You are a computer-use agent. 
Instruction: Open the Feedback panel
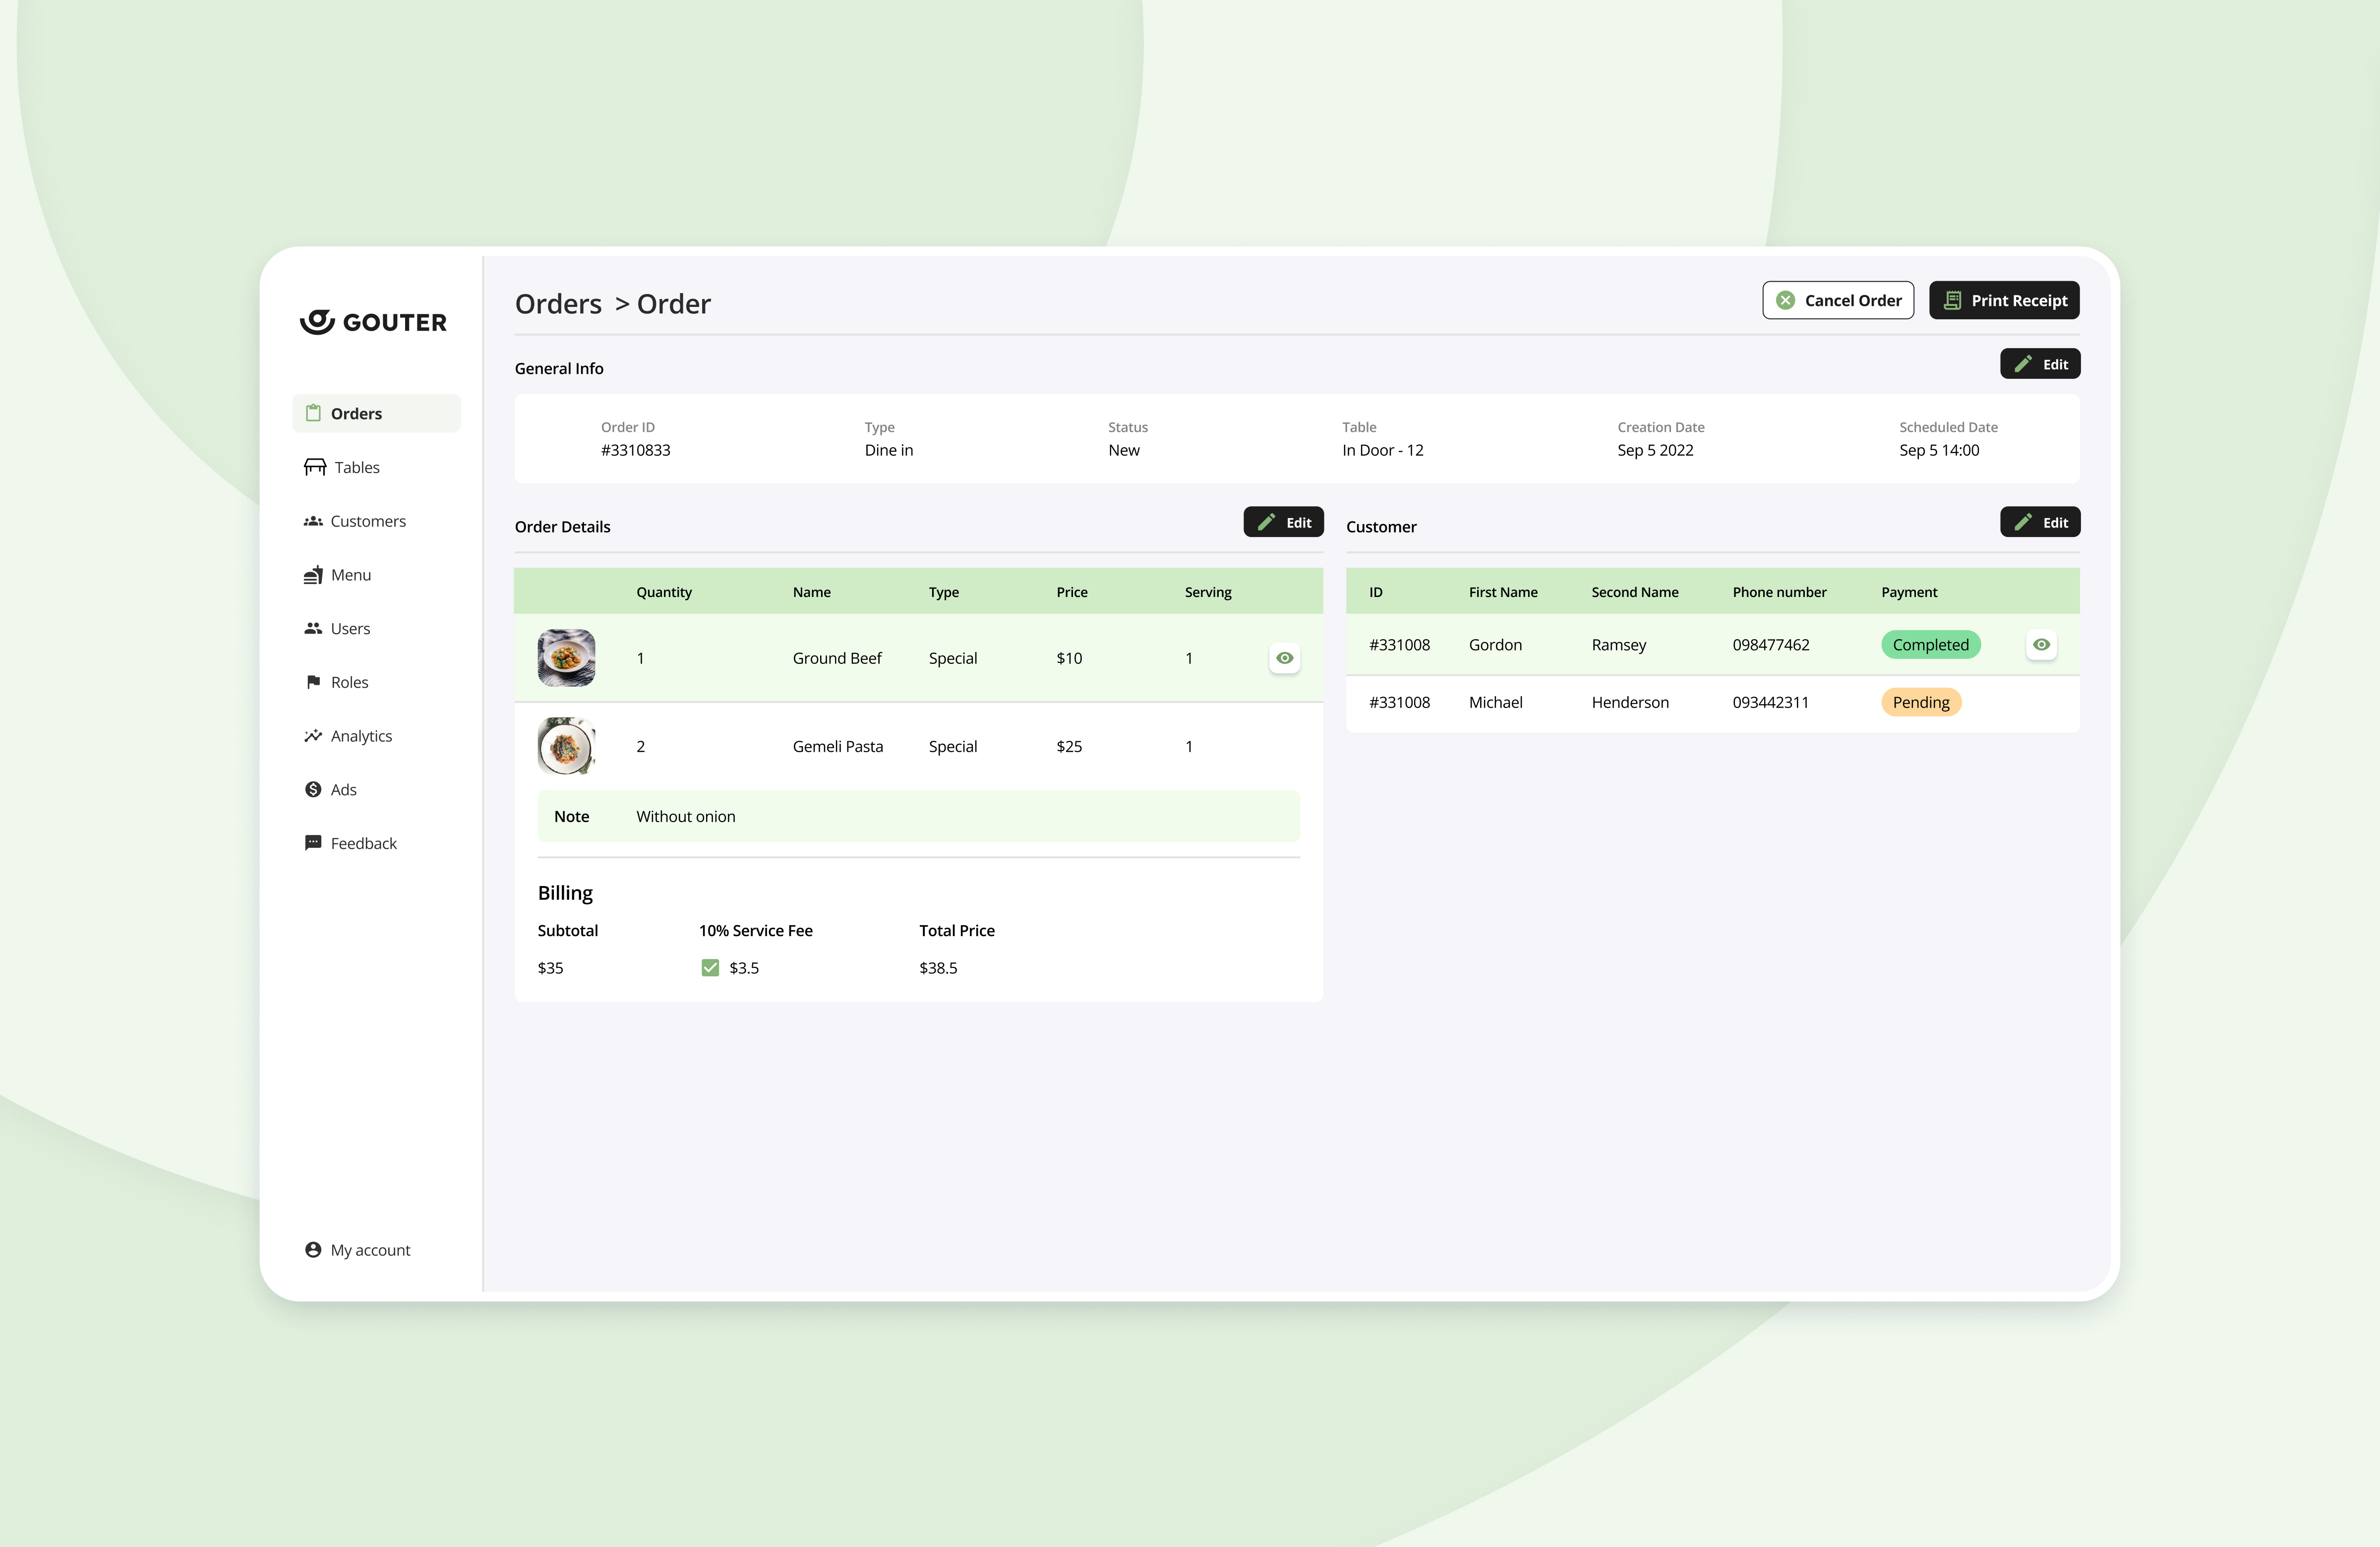(313, 843)
